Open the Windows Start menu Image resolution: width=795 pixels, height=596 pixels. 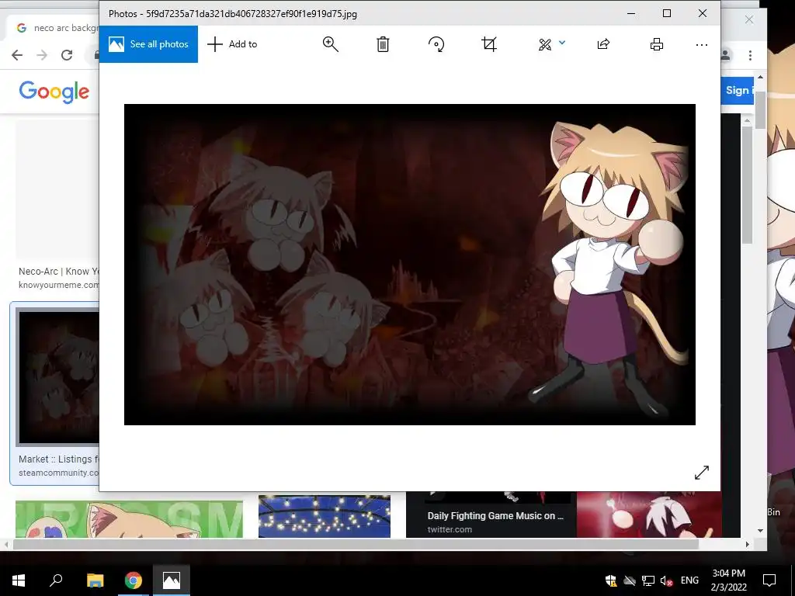19,580
